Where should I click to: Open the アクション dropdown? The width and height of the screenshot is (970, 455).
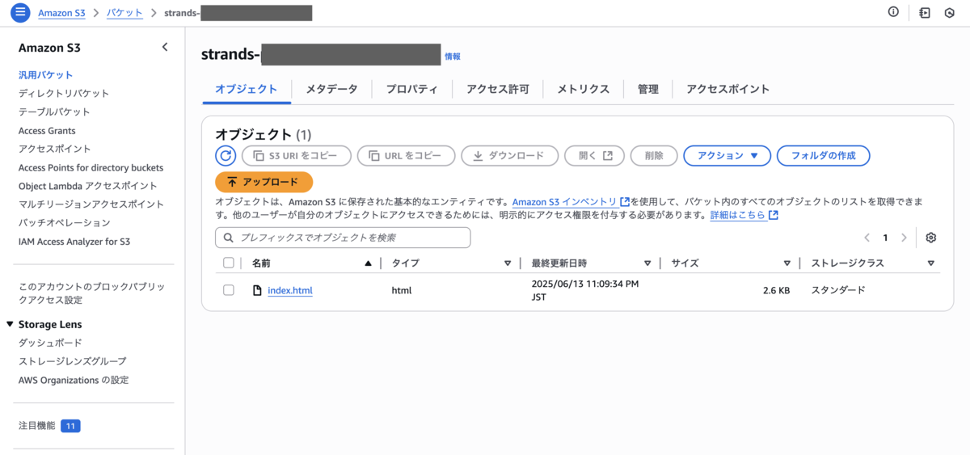727,156
